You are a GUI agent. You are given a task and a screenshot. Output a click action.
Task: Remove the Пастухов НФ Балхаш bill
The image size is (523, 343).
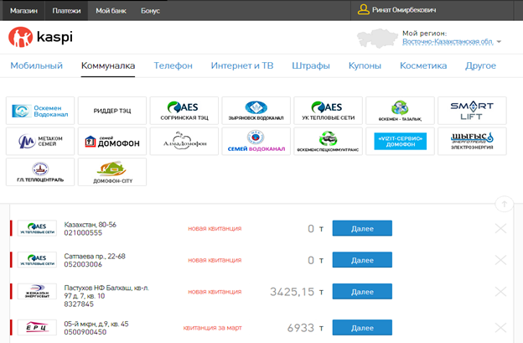coord(500,292)
